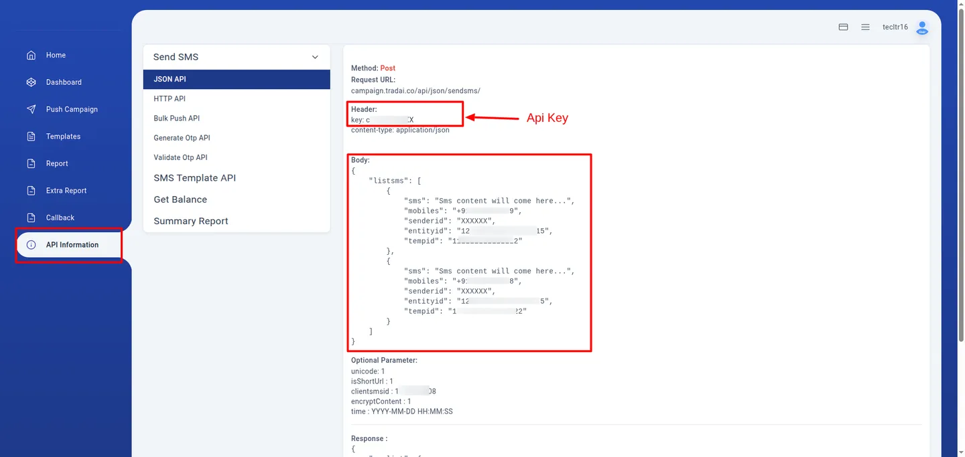965x457 pixels.
Task: Click username tecltr16
Action: 895,27
